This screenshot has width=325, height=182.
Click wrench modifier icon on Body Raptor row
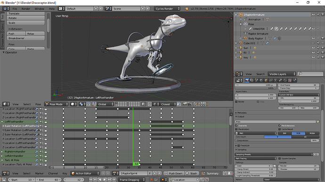(275, 38)
